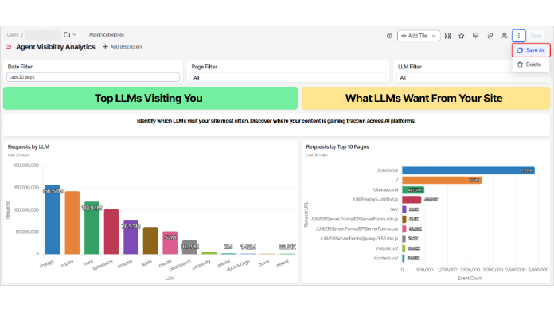Screen dimensions: 554x312
Task: Click the orange copilot bar
Action: point(72,223)
